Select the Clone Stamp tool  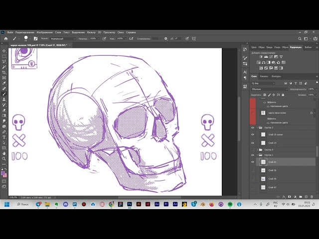pyautogui.click(x=4, y=100)
